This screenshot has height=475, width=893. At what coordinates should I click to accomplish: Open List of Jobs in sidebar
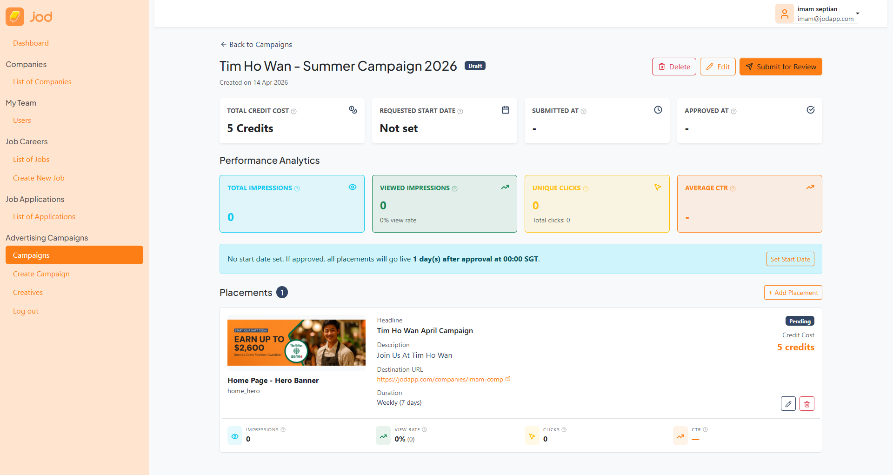pyautogui.click(x=31, y=160)
